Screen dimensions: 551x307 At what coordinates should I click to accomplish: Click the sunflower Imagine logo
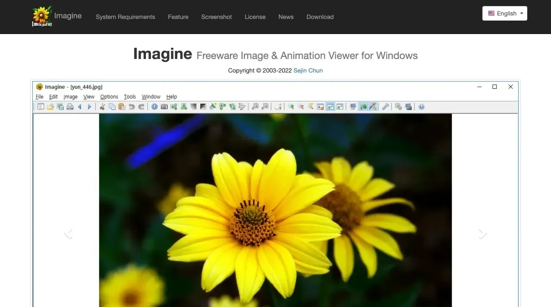(42, 16)
